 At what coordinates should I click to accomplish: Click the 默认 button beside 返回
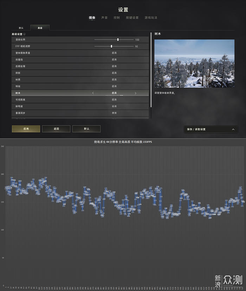86,129
